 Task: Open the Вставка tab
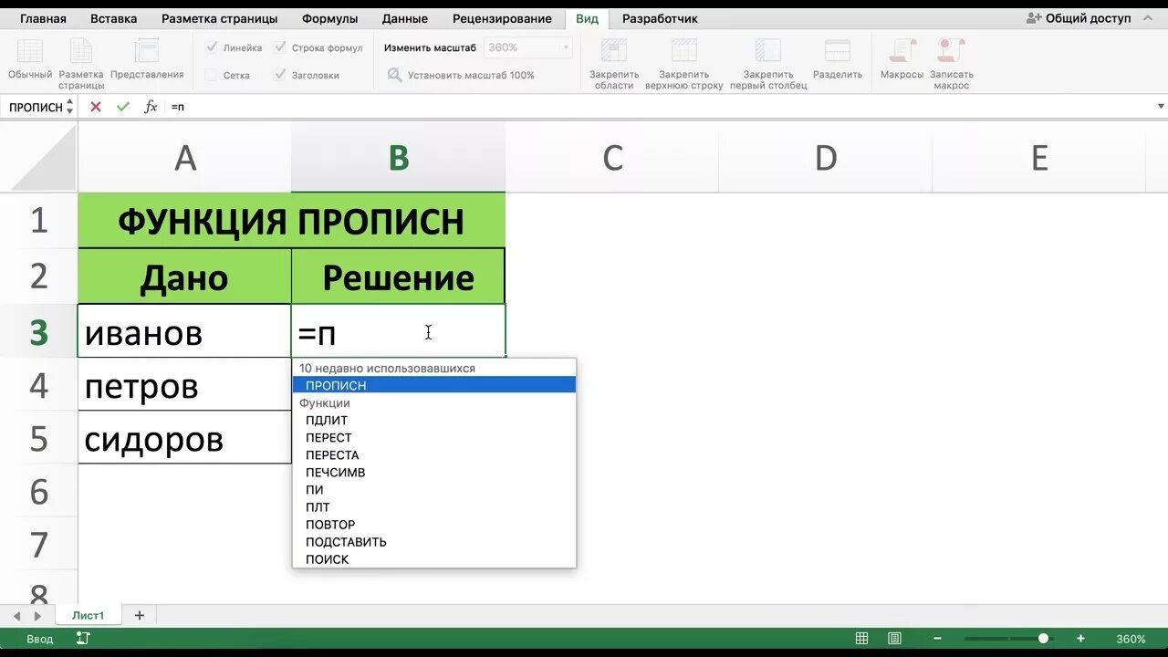tap(114, 18)
